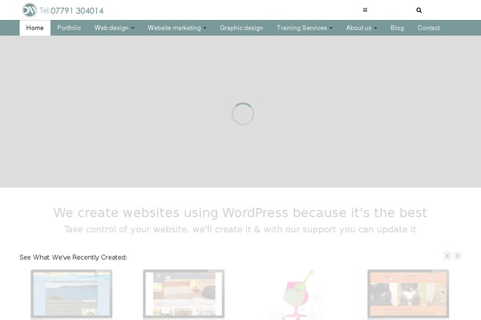Open the bedroom website thumbnail
Image resolution: width=481 pixels, height=320 pixels.
pyautogui.click(x=184, y=294)
